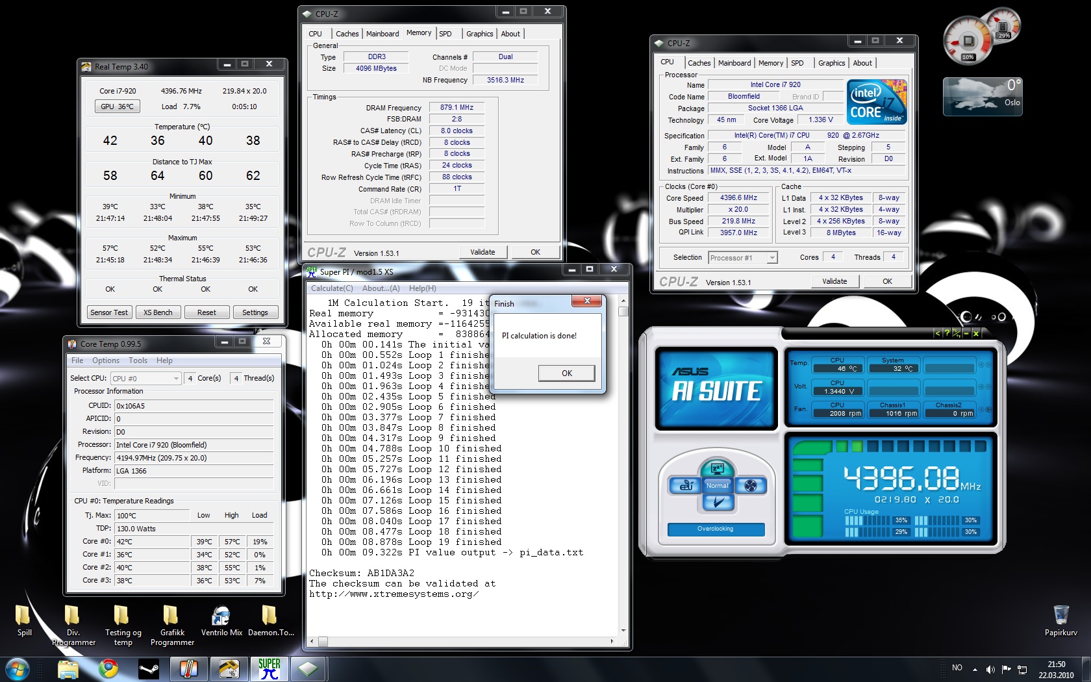Open Help(H) menu in Super PI
1091x682 pixels.
coord(423,288)
